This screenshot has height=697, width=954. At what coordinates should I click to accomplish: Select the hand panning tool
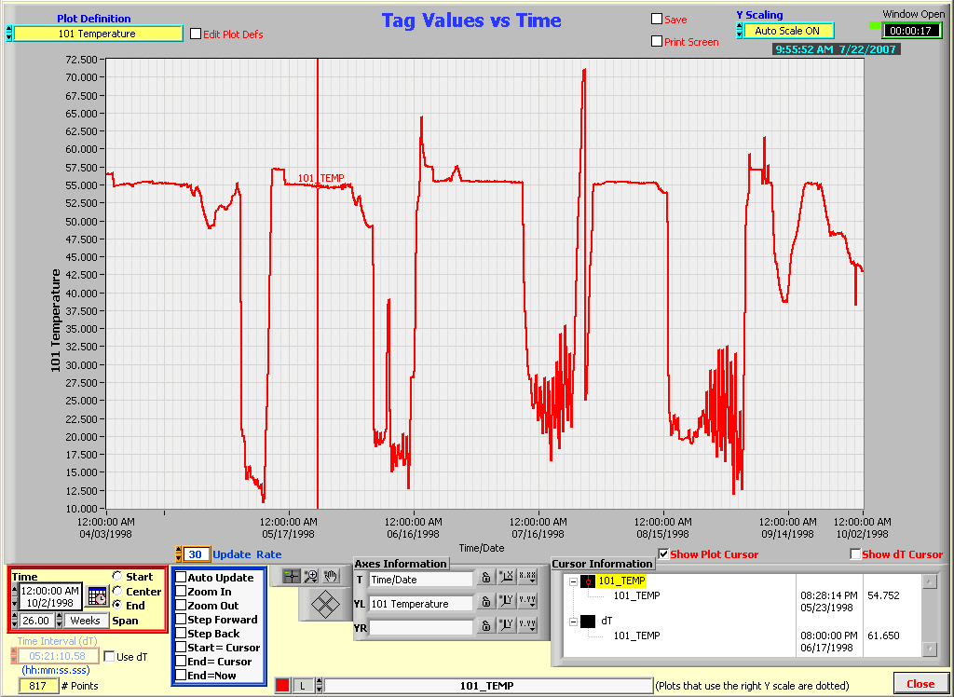(331, 576)
